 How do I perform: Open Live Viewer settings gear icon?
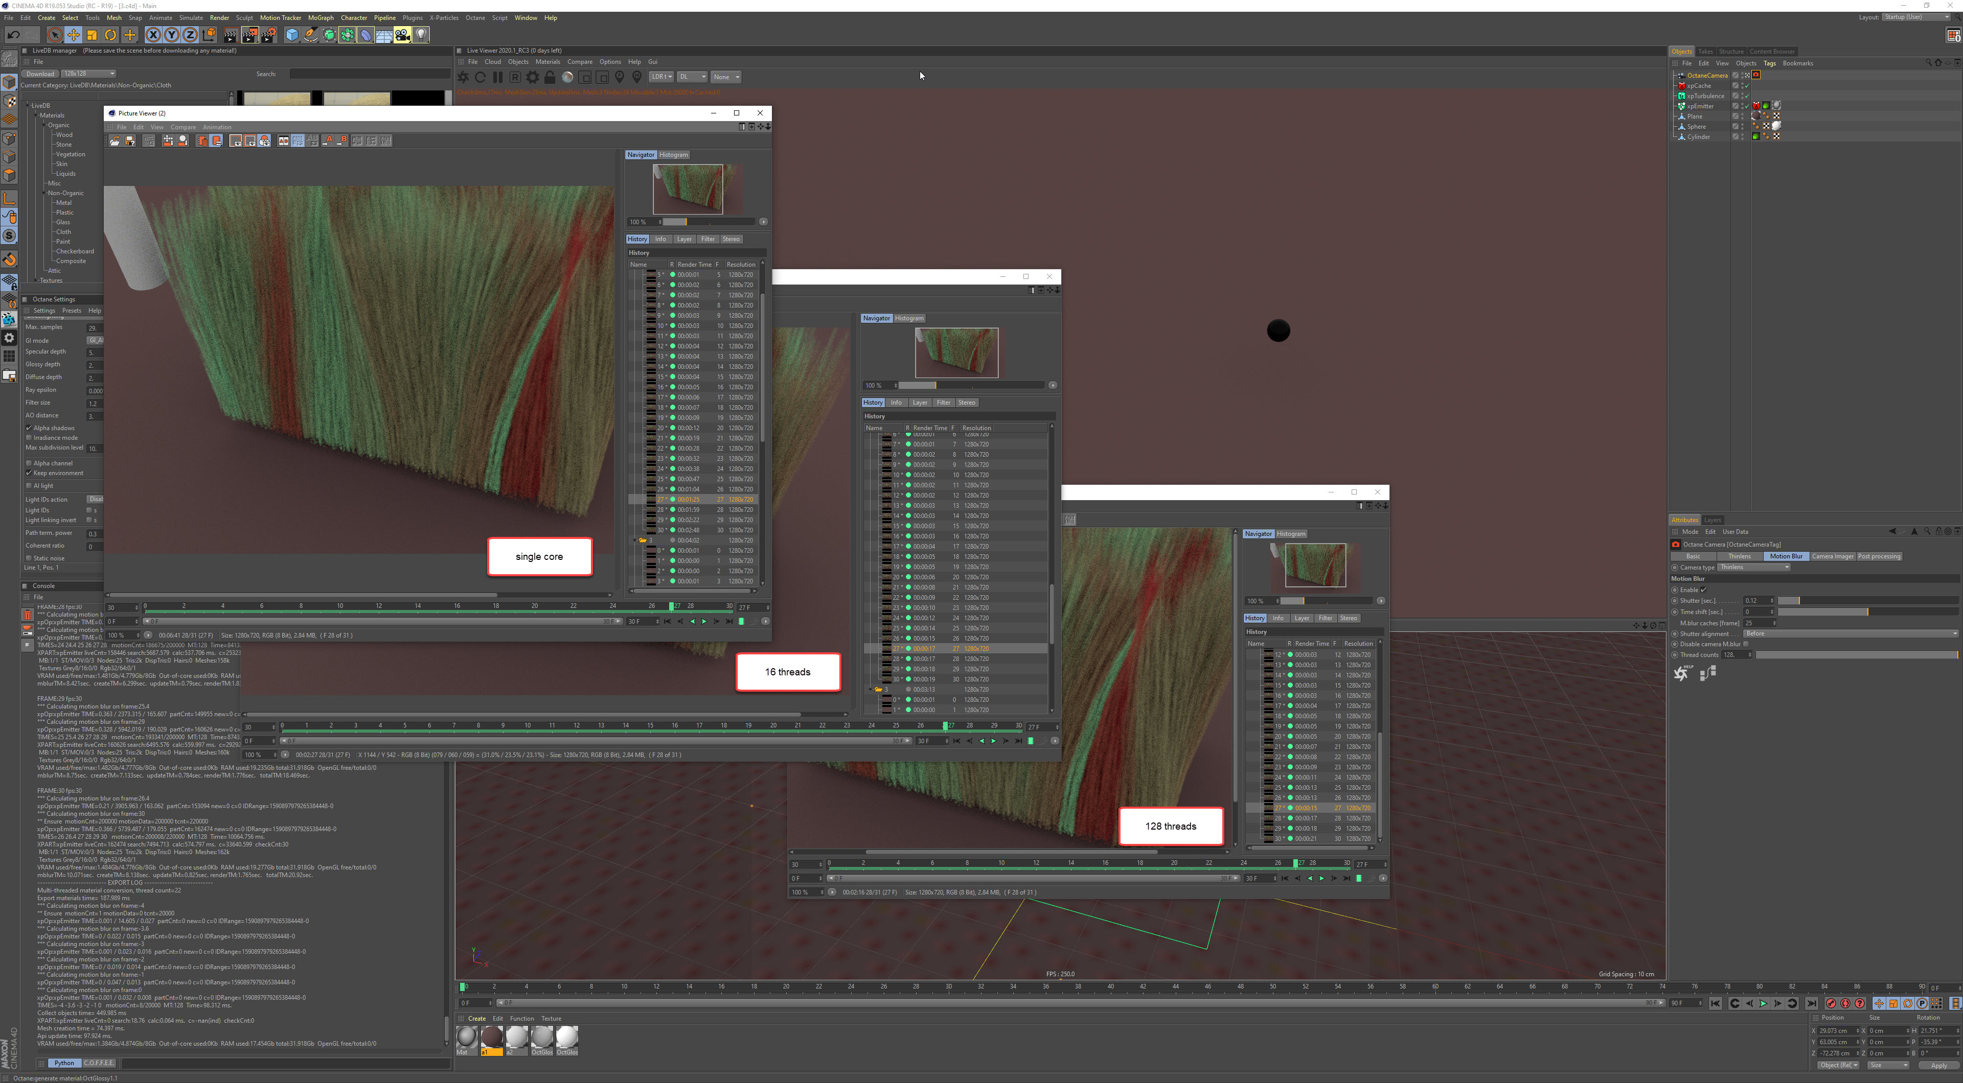(532, 77)
